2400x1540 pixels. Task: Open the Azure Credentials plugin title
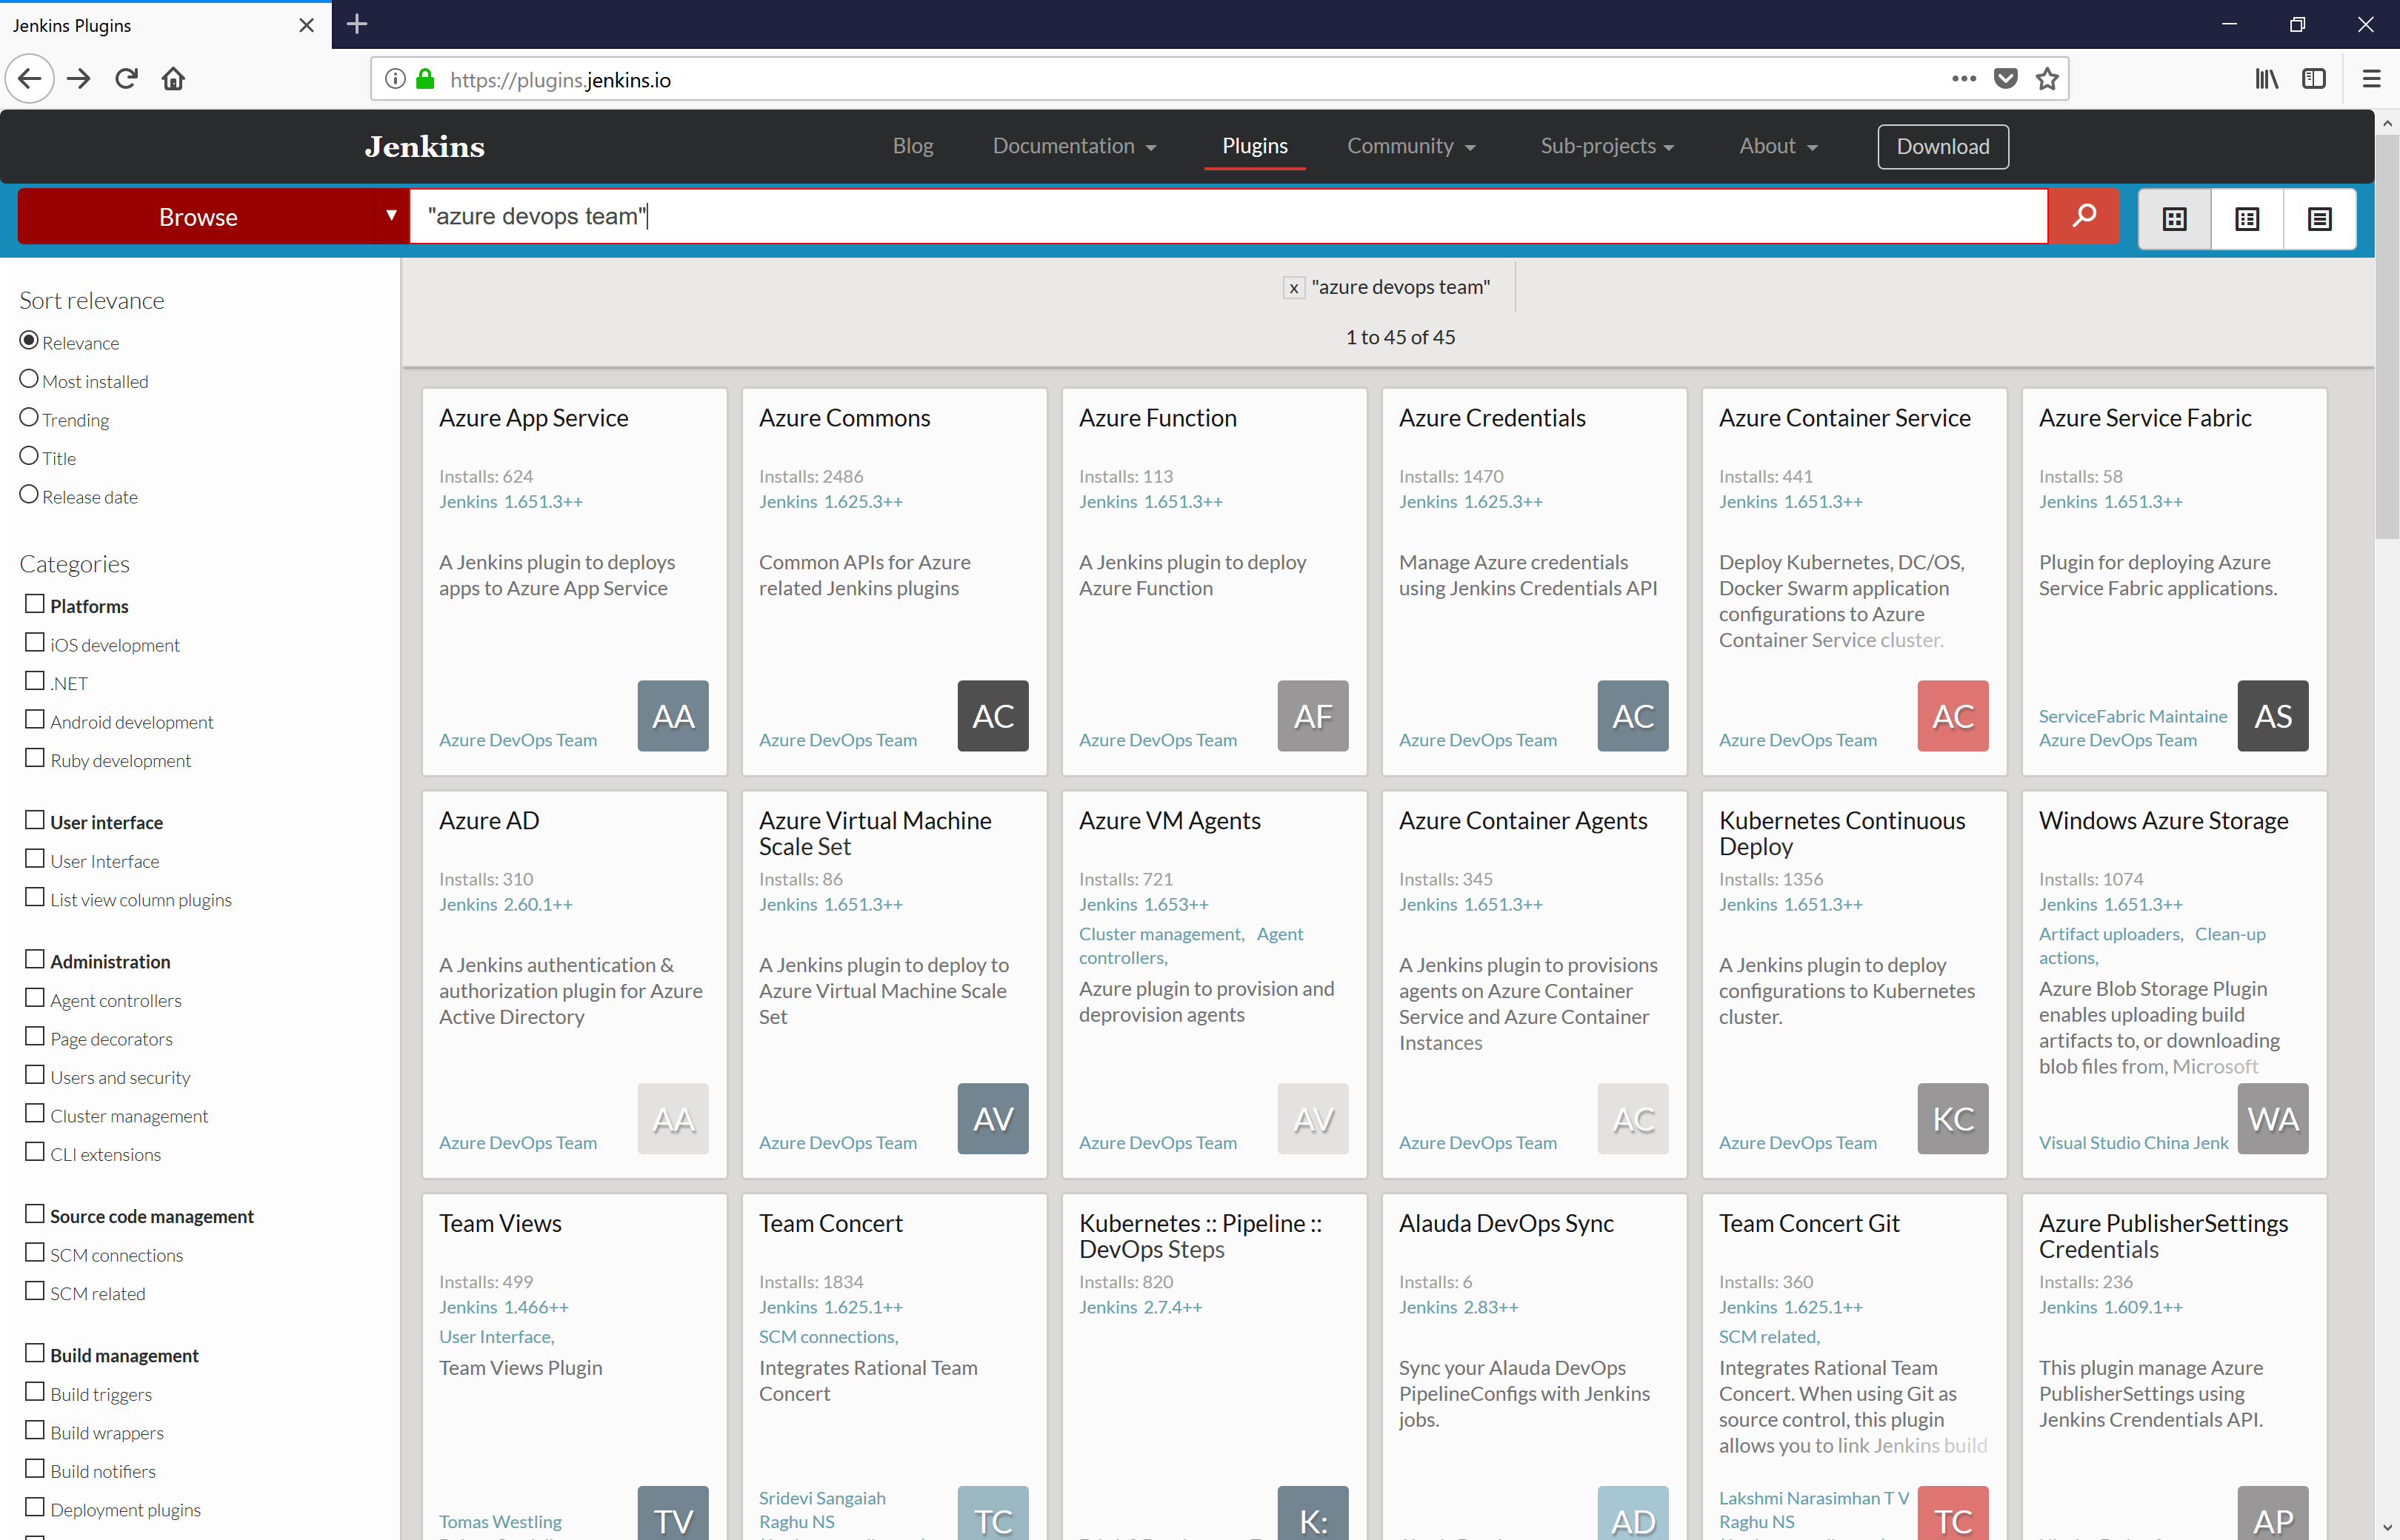point(1493,418)
